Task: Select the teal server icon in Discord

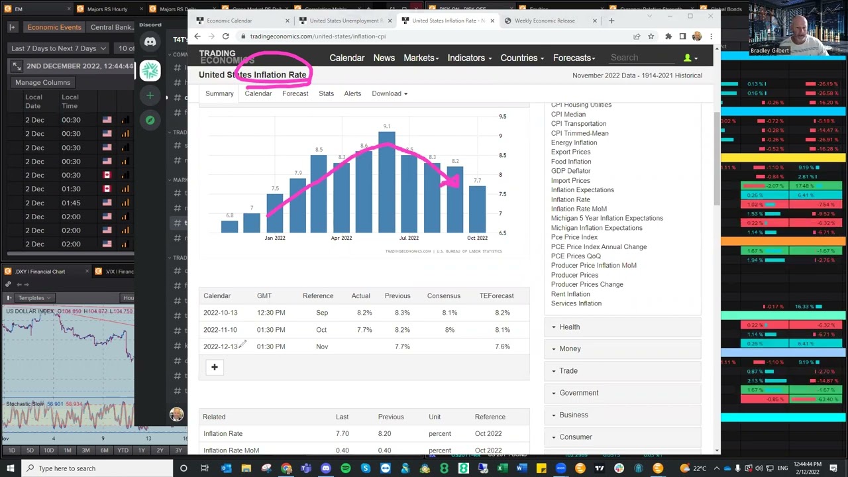Action: point(150,70)
